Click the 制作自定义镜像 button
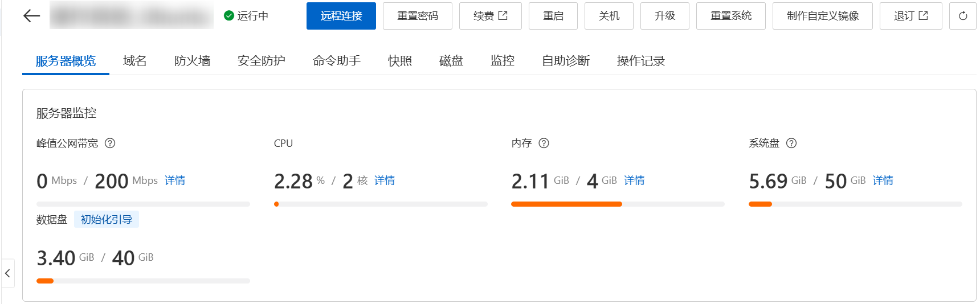The image size is (980, 304). coord(822,16)
